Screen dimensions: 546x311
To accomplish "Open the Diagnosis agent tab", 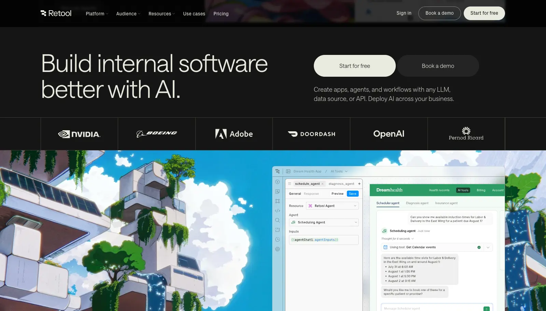I will [x=417, y=203].
